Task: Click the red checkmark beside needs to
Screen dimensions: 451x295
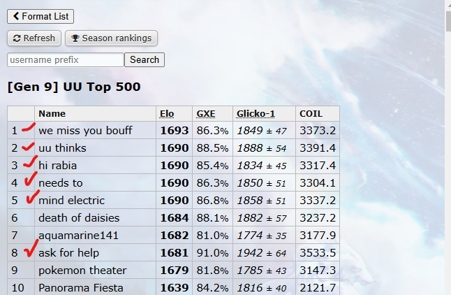Action: click(30, 180)
